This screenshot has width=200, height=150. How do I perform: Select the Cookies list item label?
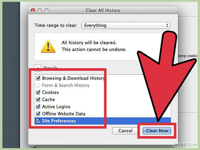point(51,92)
